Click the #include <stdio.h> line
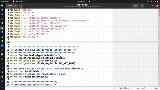 tap(21, 10)
